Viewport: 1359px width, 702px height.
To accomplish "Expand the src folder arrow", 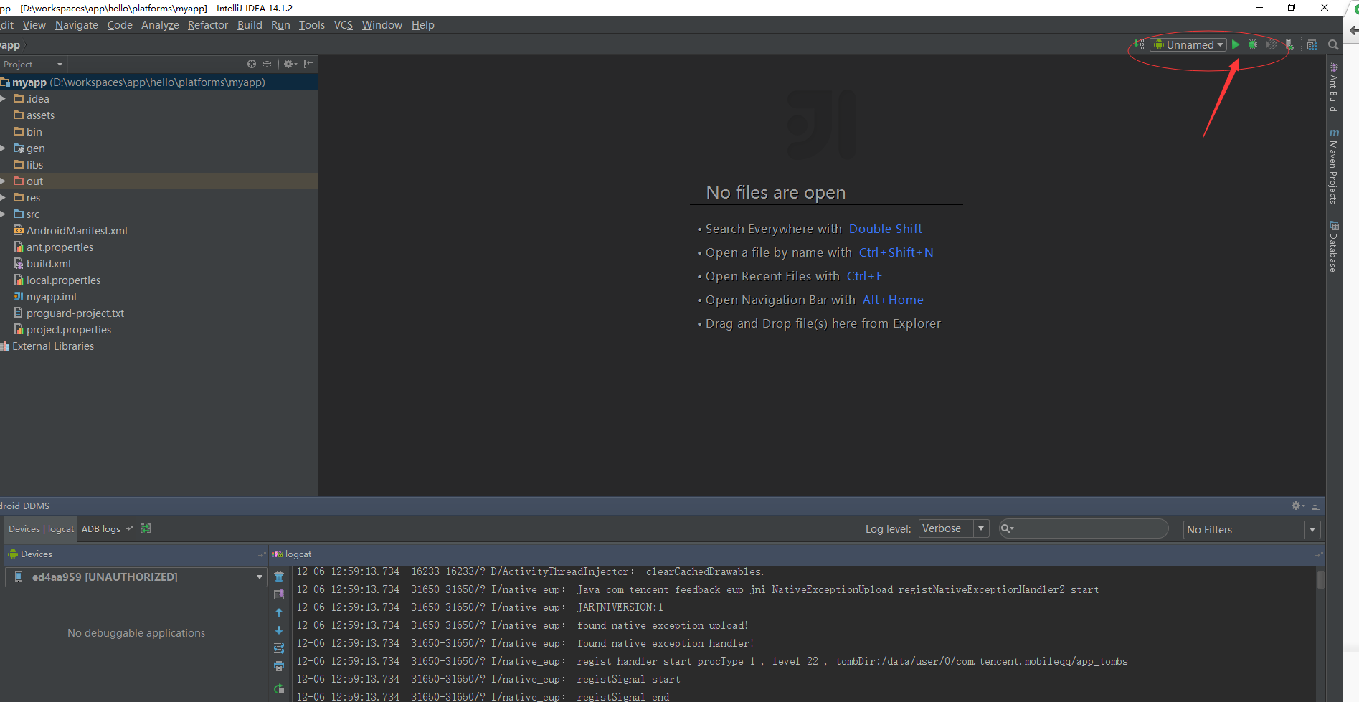I will [x=4, y=214].
